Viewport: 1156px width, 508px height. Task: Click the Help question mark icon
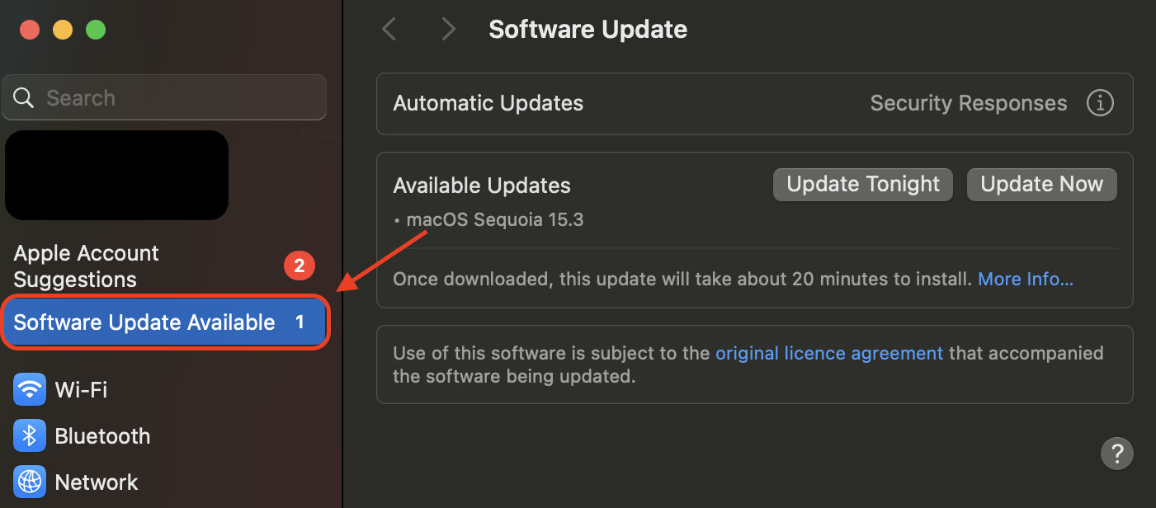(x=1117, y=454)
